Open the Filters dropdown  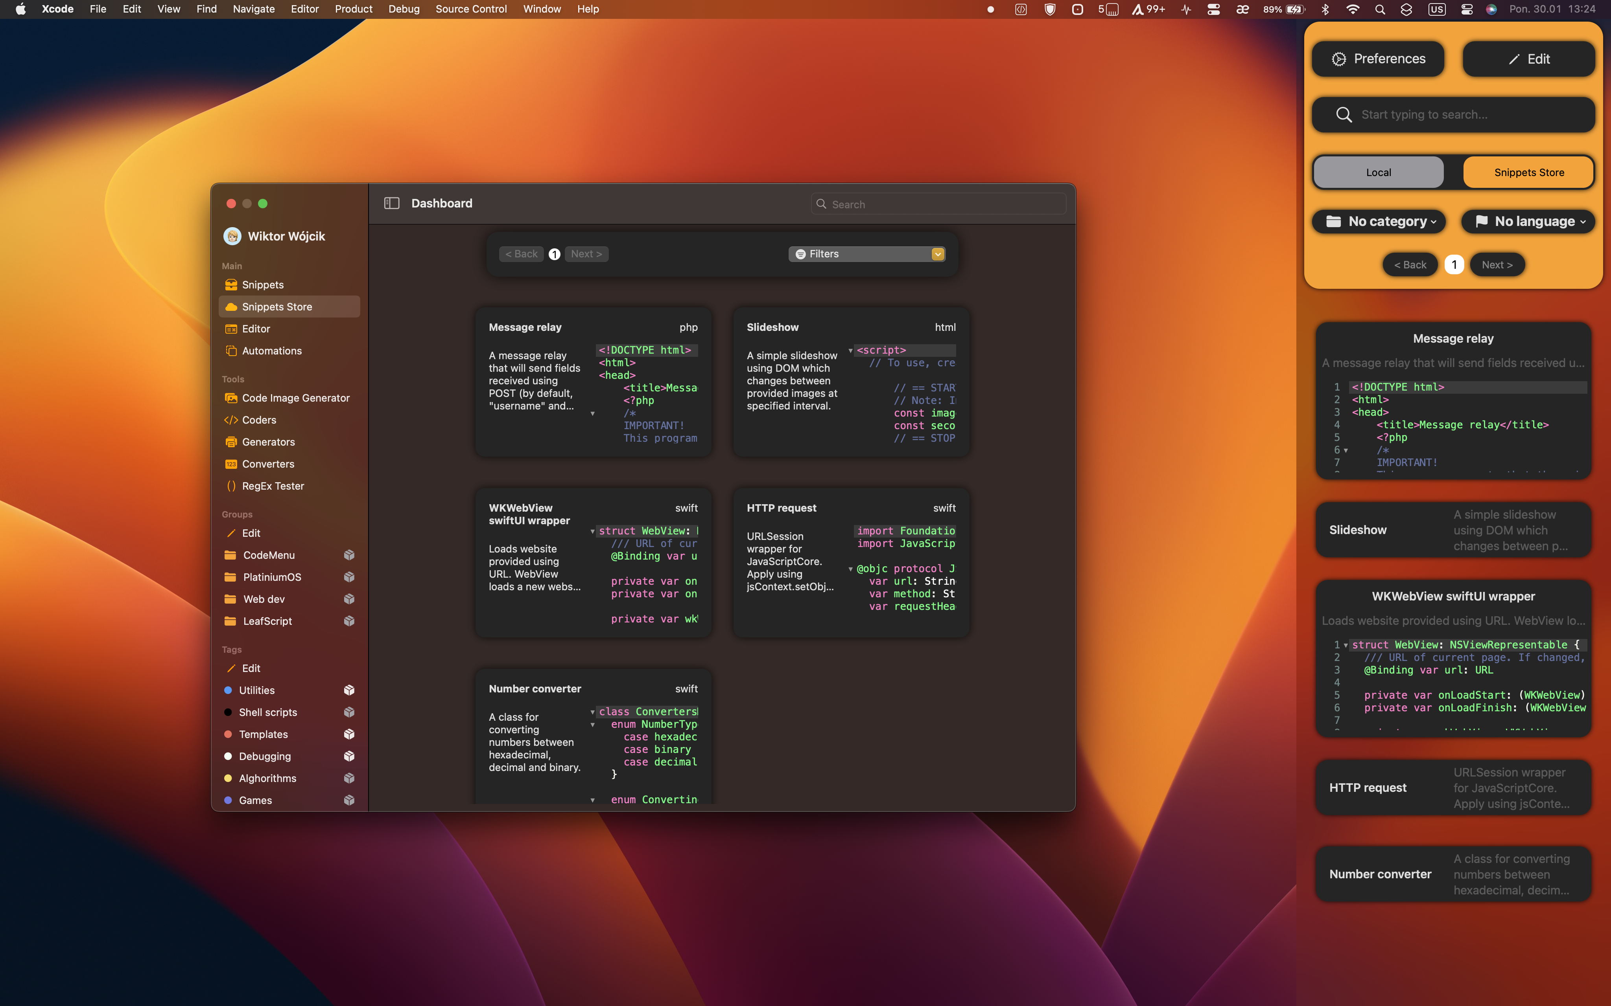(x=867, y=253)
